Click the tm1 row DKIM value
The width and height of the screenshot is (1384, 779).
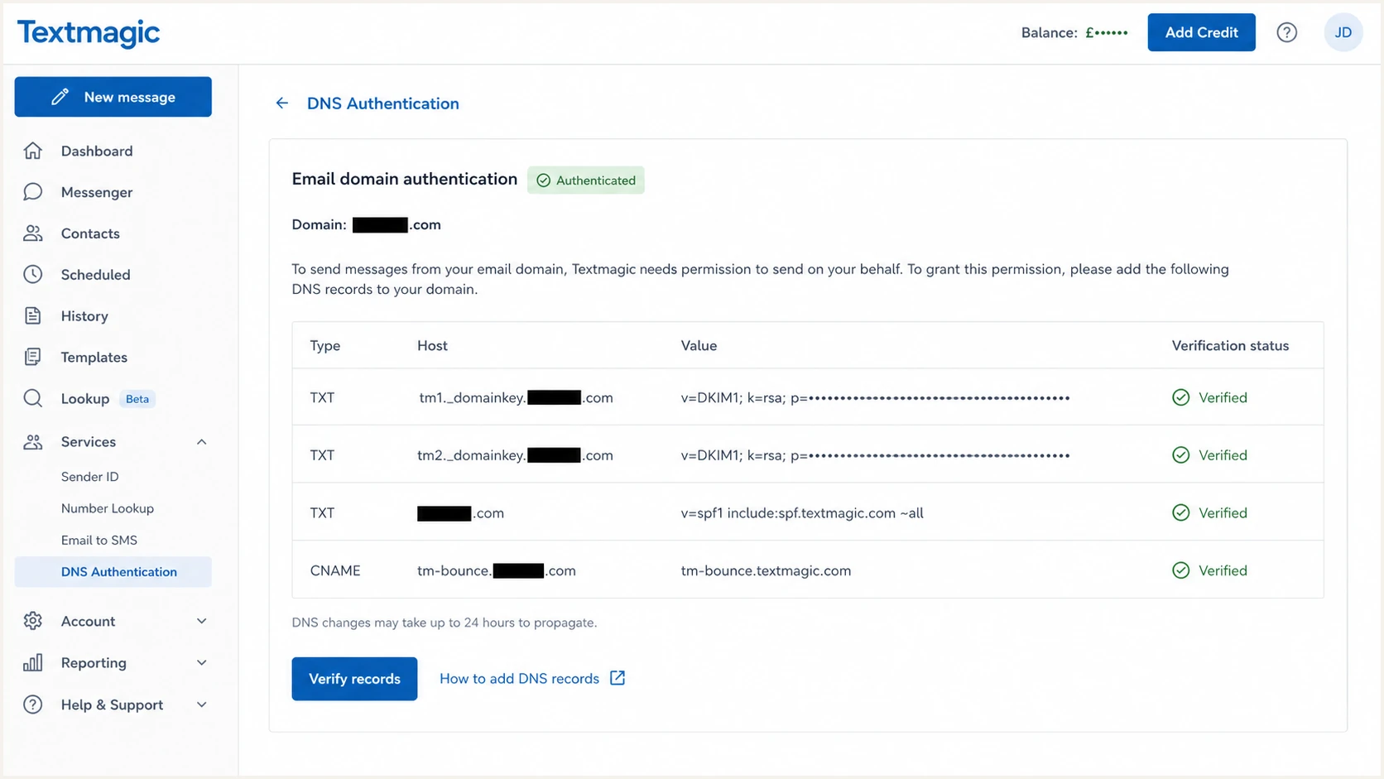tap(876, 397)
